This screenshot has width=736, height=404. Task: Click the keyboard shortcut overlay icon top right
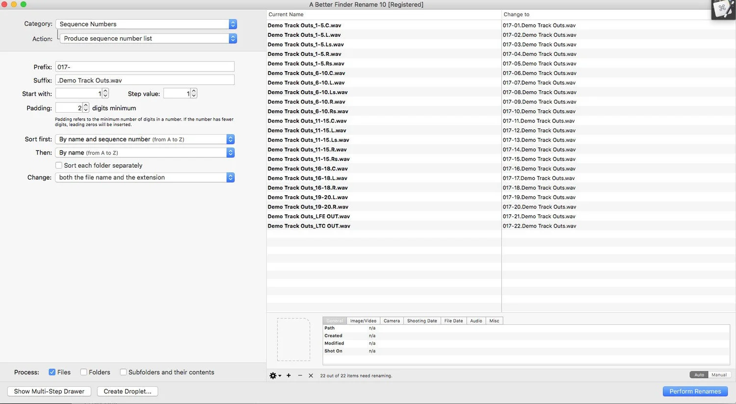(x=723, y=9)
